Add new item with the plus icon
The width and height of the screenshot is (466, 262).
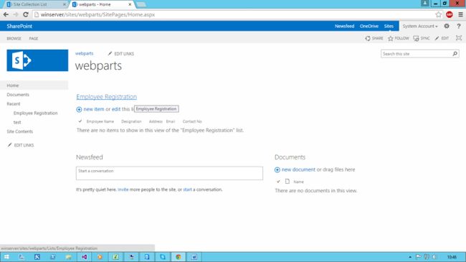[79, 110]
